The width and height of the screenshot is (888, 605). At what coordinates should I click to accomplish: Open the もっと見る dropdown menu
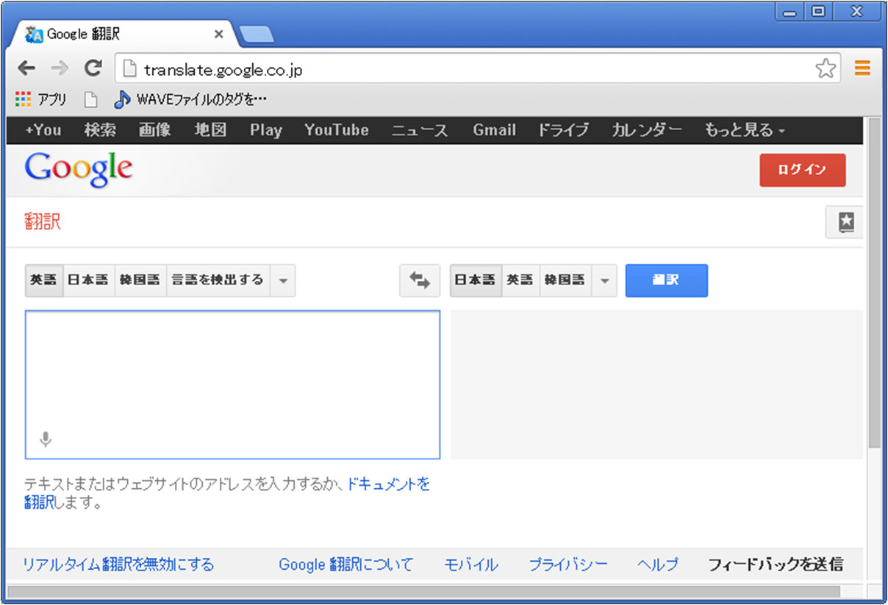pyautogui.click(x=745, y=130)
